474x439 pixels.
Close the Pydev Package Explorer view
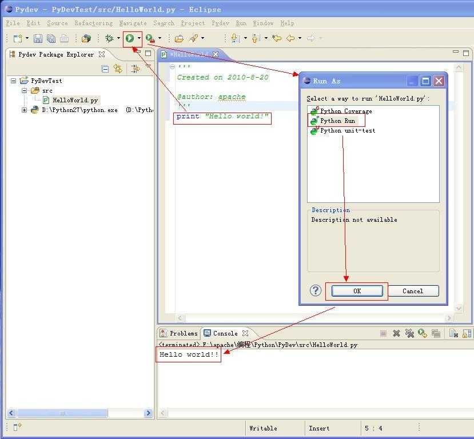click(x=102, y=54)
